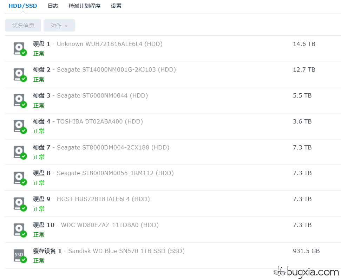Switch to the 日志 tab
This screenshot has height=280, width=341.
pos(53,6)
